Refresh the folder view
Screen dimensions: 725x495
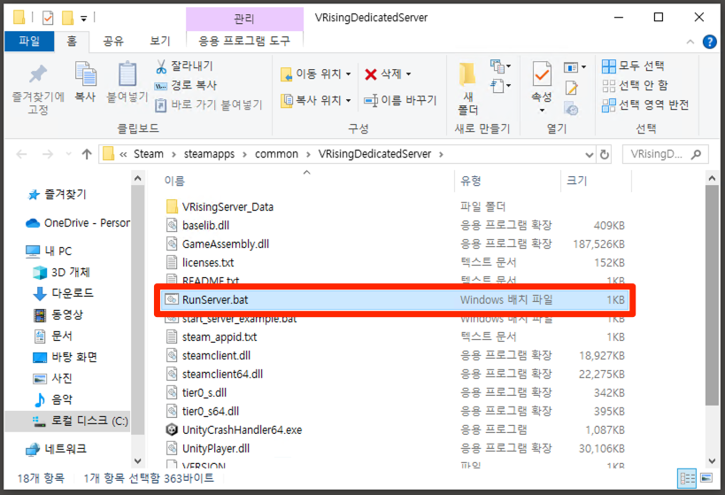pyautogui.click(x=605, y=154)
